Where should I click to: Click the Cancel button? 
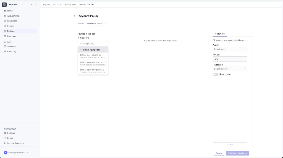(219, 153)
